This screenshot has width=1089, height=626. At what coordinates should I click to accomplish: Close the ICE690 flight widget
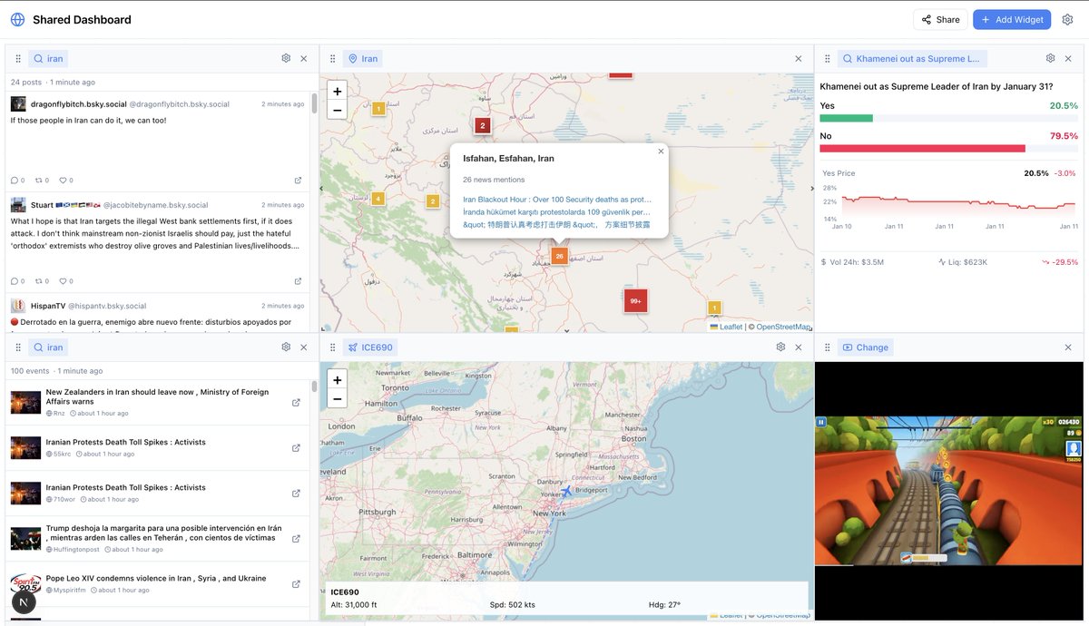[799, 347]
